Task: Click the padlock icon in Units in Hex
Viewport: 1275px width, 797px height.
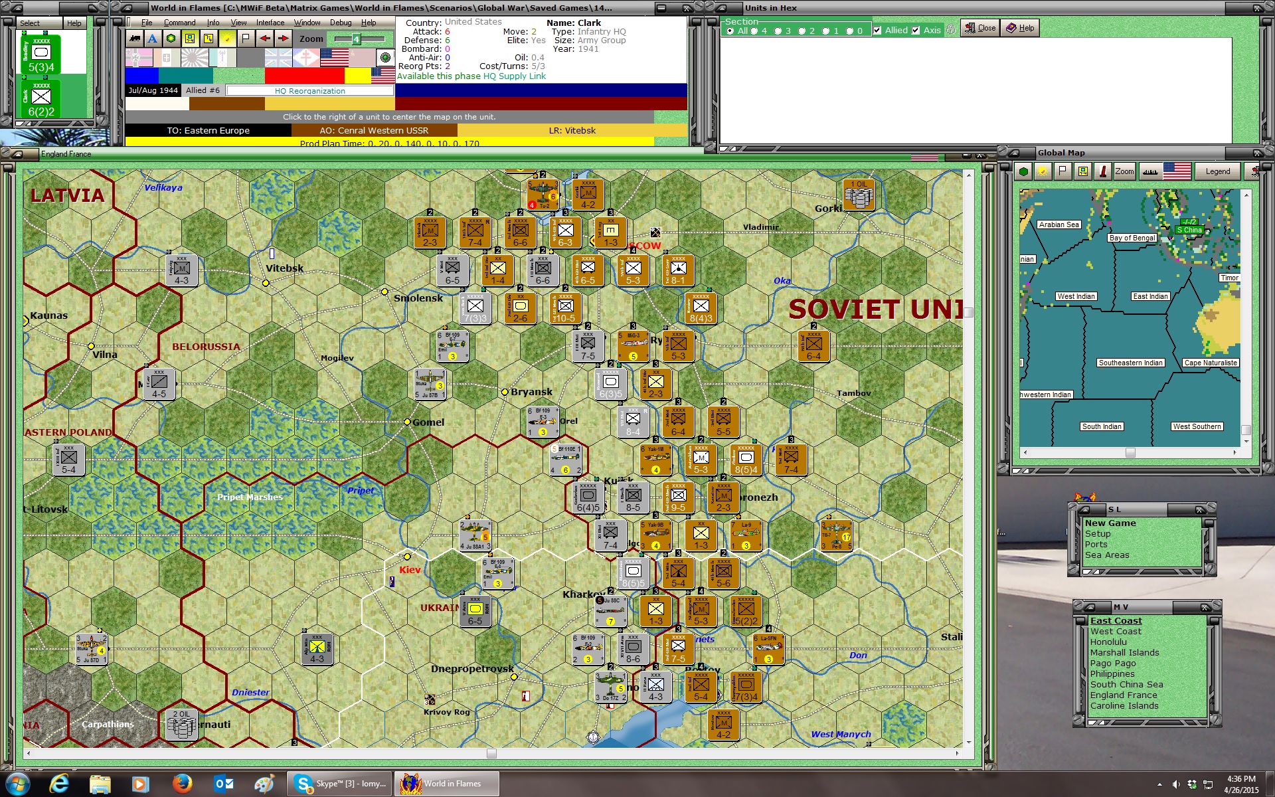Action: 951,29
